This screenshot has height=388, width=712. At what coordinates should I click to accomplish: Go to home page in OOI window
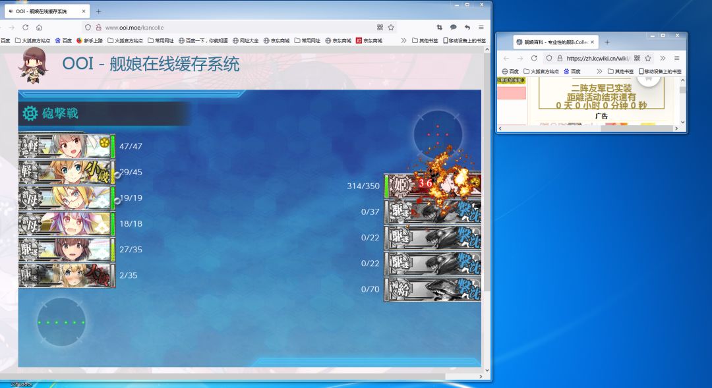pyautogui.click(x=39, y=27)
